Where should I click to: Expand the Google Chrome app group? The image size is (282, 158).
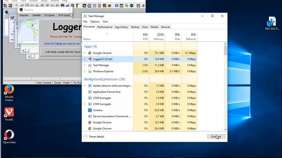coord(85,53)
